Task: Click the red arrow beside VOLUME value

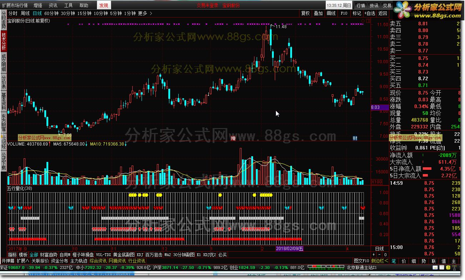Action: click(50, 144)
